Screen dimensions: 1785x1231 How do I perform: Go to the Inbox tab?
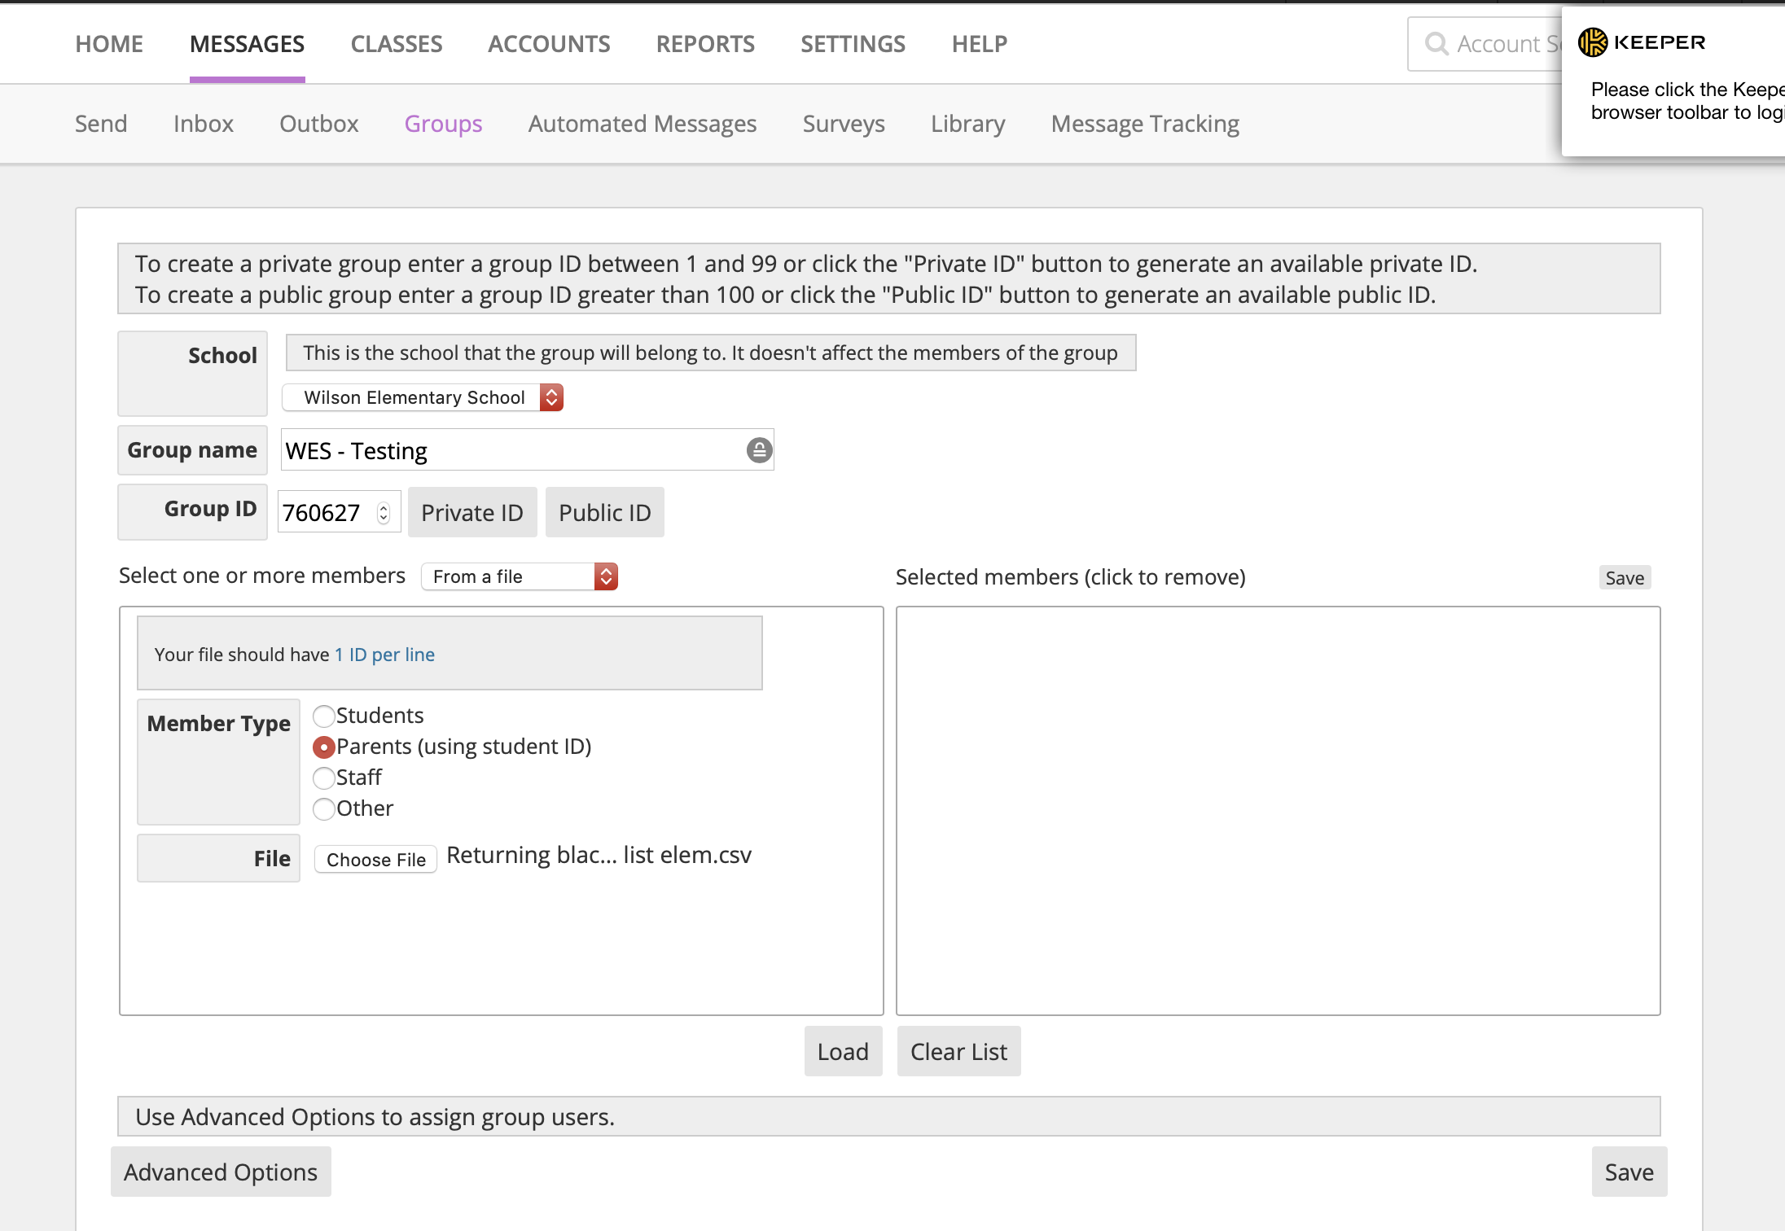click(203, 124)
